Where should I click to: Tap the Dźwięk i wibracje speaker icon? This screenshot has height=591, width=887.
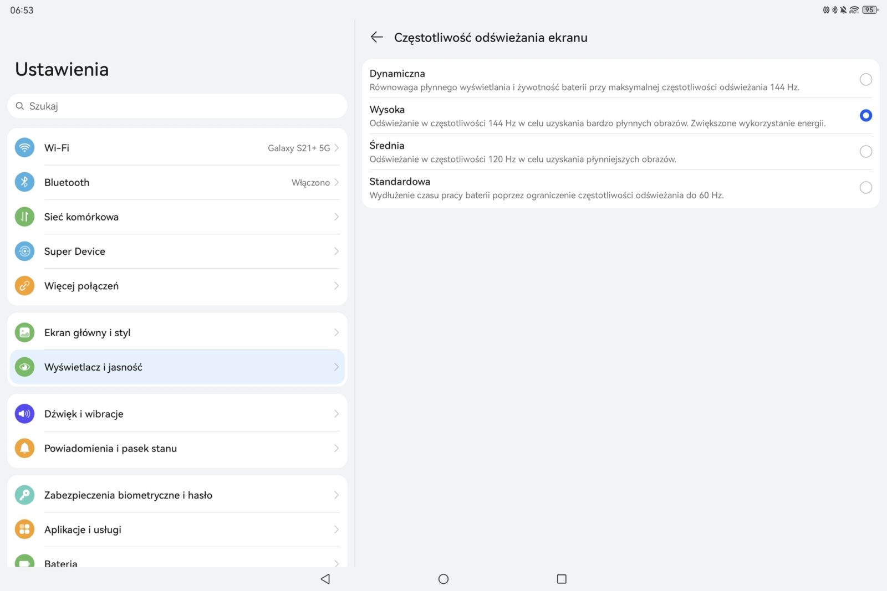pyautogui.click(x=24, y=414)
